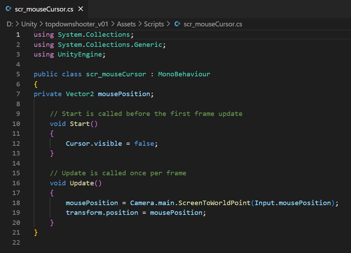Click the MonoBehaviour class name

pos(184,74)
